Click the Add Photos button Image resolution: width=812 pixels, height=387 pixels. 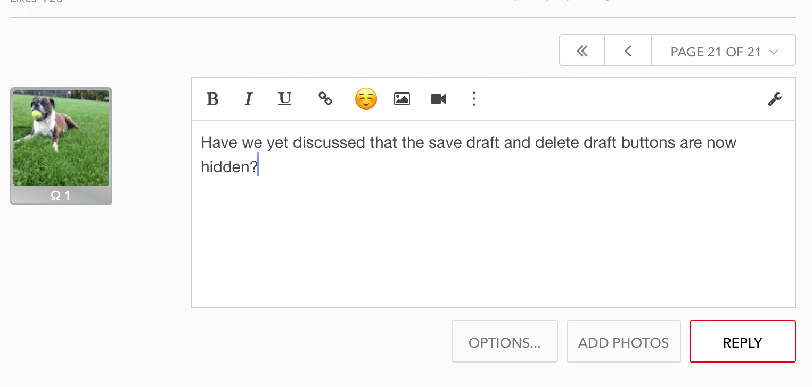pyautogui.click(x=624, y=342)
